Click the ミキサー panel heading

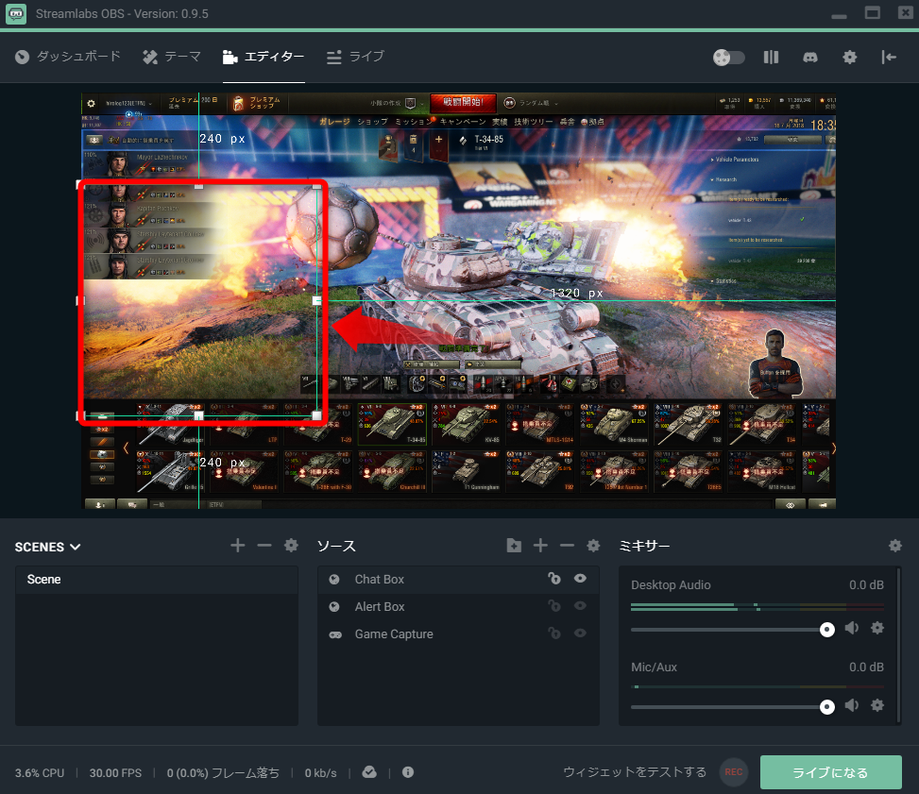coord(644,546)
